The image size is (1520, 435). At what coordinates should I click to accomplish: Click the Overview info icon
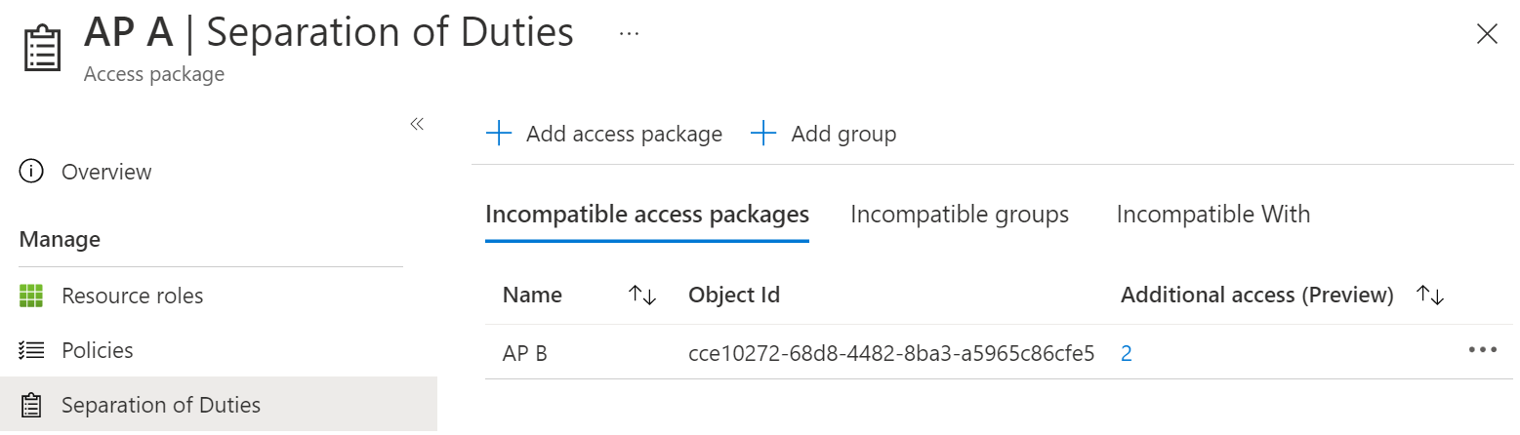(x=31, y=172)
